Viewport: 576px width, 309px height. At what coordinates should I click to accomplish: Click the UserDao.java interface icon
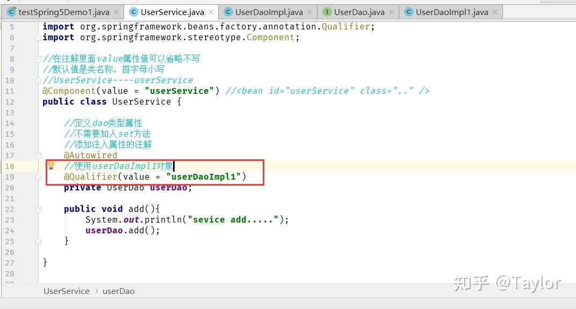(327, 12)
